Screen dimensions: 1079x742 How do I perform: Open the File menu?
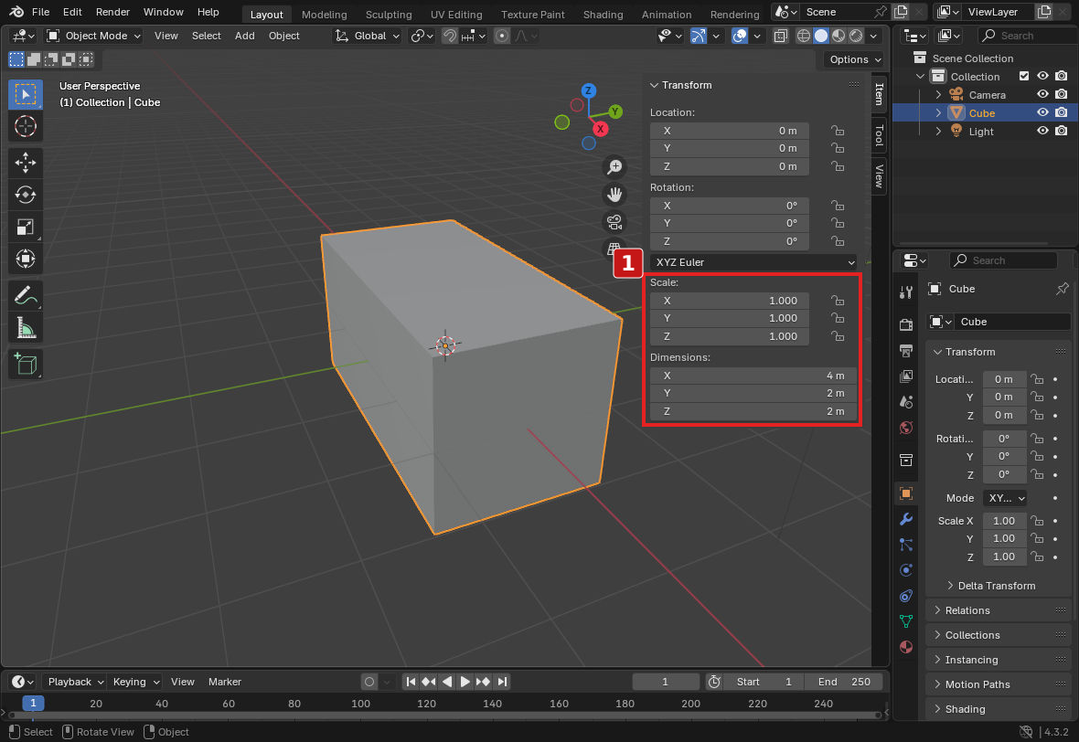pos(40,12)
